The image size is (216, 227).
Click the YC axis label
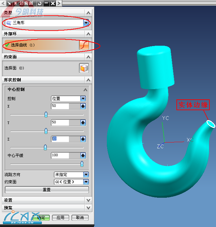pyautogui.click(x=166, y=118)
